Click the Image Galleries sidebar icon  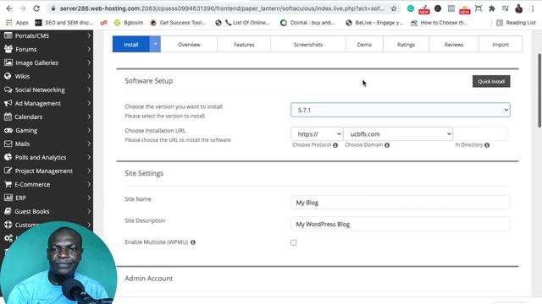8,62
